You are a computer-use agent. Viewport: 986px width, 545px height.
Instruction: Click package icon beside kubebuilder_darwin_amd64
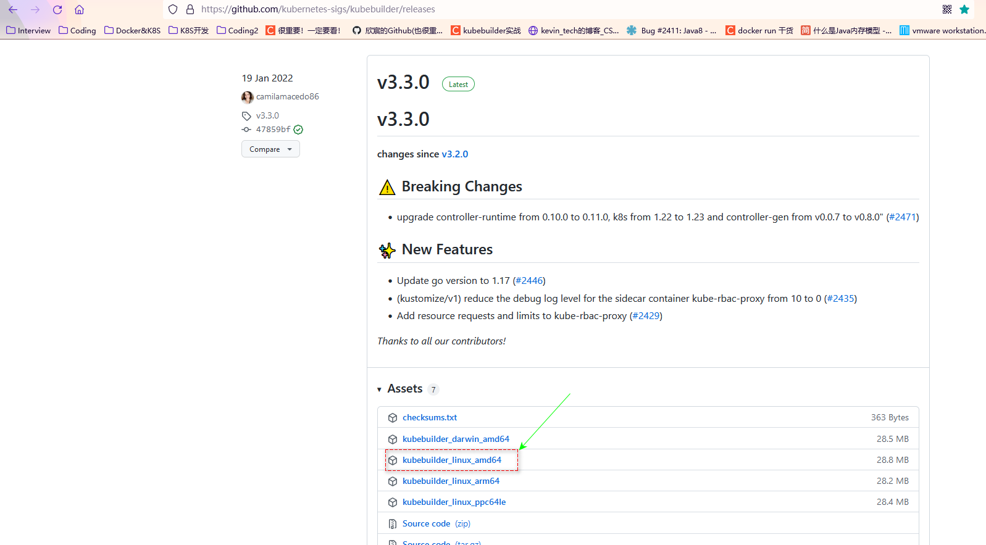(x=393, y=439)
